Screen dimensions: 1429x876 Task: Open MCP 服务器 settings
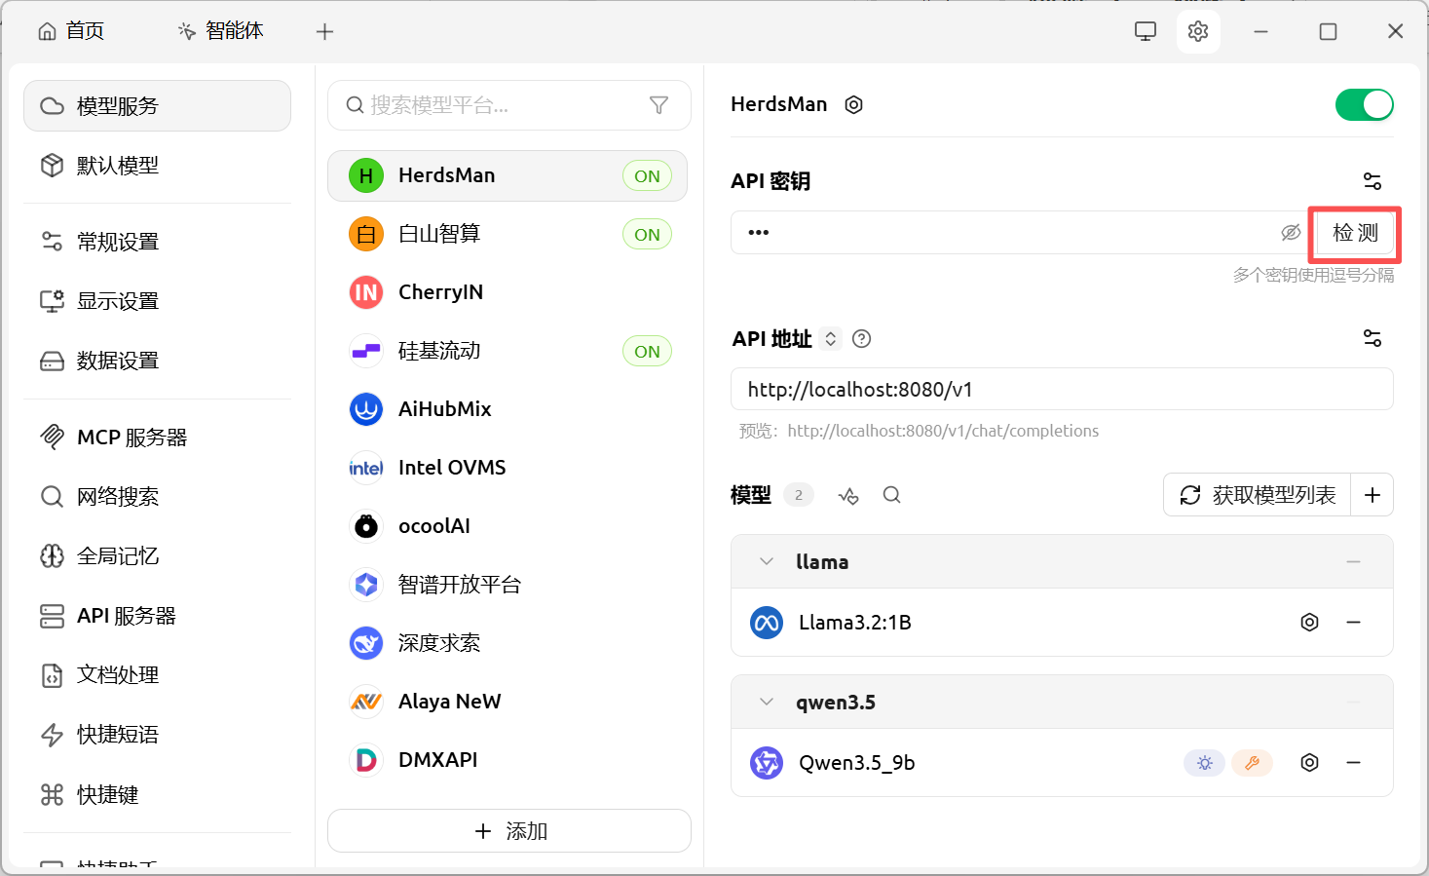click(x=157, y=438)
